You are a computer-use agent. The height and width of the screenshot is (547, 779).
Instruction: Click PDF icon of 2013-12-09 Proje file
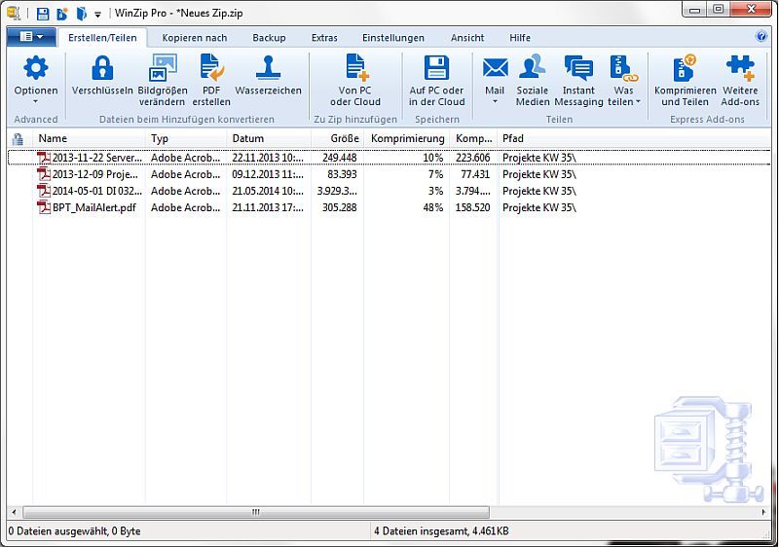[x=44, y=174]
